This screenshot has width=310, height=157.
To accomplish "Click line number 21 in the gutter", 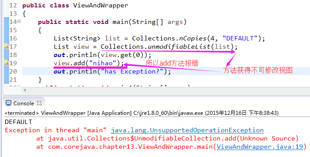I will pos(13,80).
